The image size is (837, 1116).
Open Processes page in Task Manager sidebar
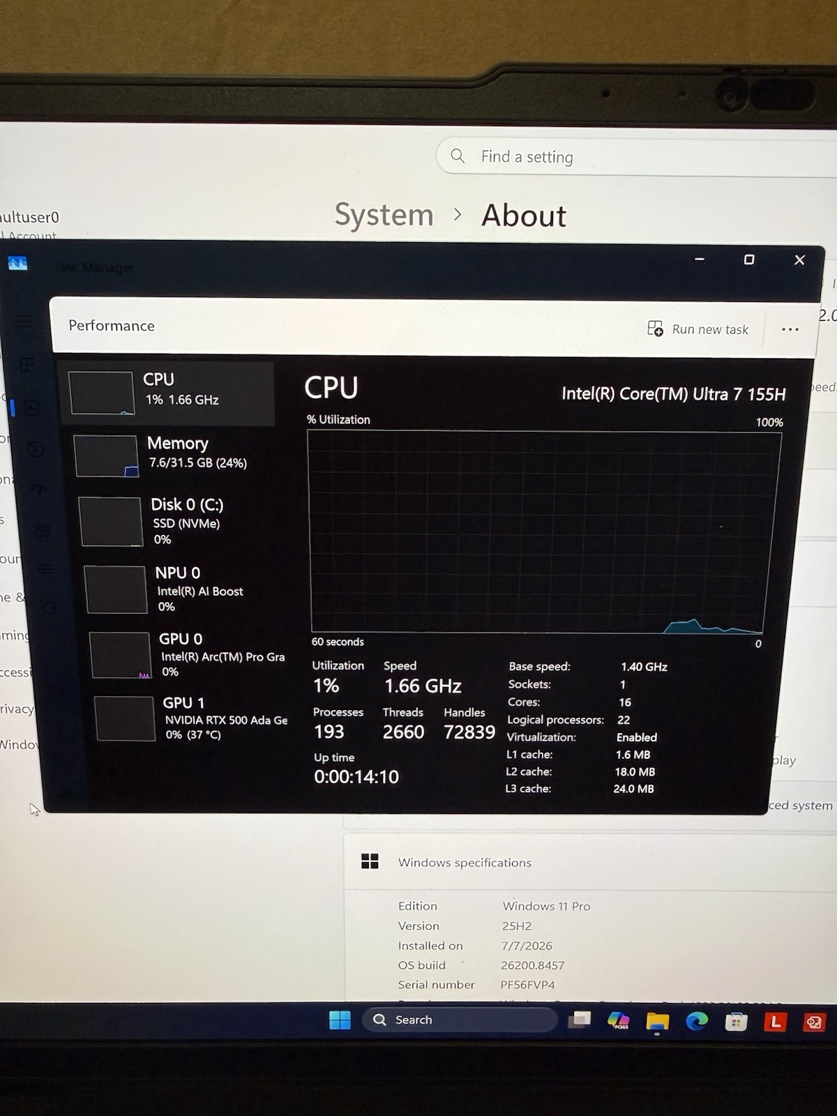tap(27, 365)
